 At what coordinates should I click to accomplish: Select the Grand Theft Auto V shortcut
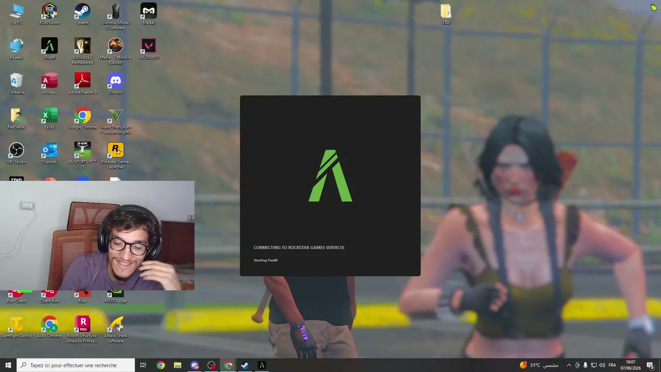coord(116,121)
